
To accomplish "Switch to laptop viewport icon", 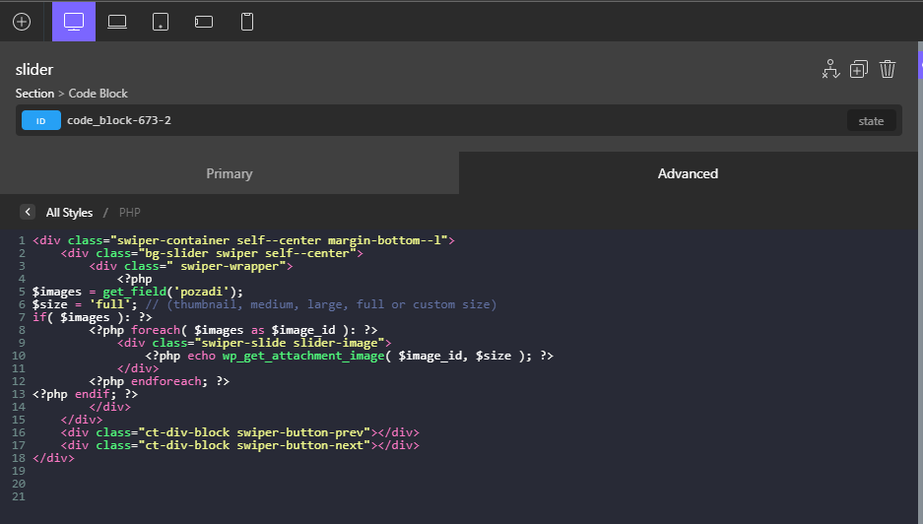I will (x=117, y=22).
